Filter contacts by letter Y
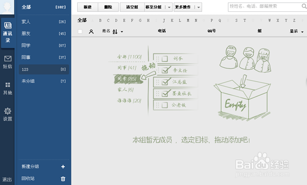Screen dimensions: 307x185 coord(286,20)
